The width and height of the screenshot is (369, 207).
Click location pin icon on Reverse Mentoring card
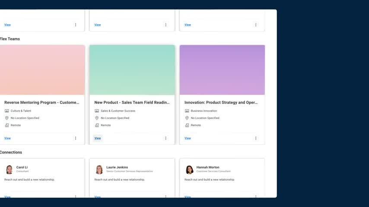[7, 118]
